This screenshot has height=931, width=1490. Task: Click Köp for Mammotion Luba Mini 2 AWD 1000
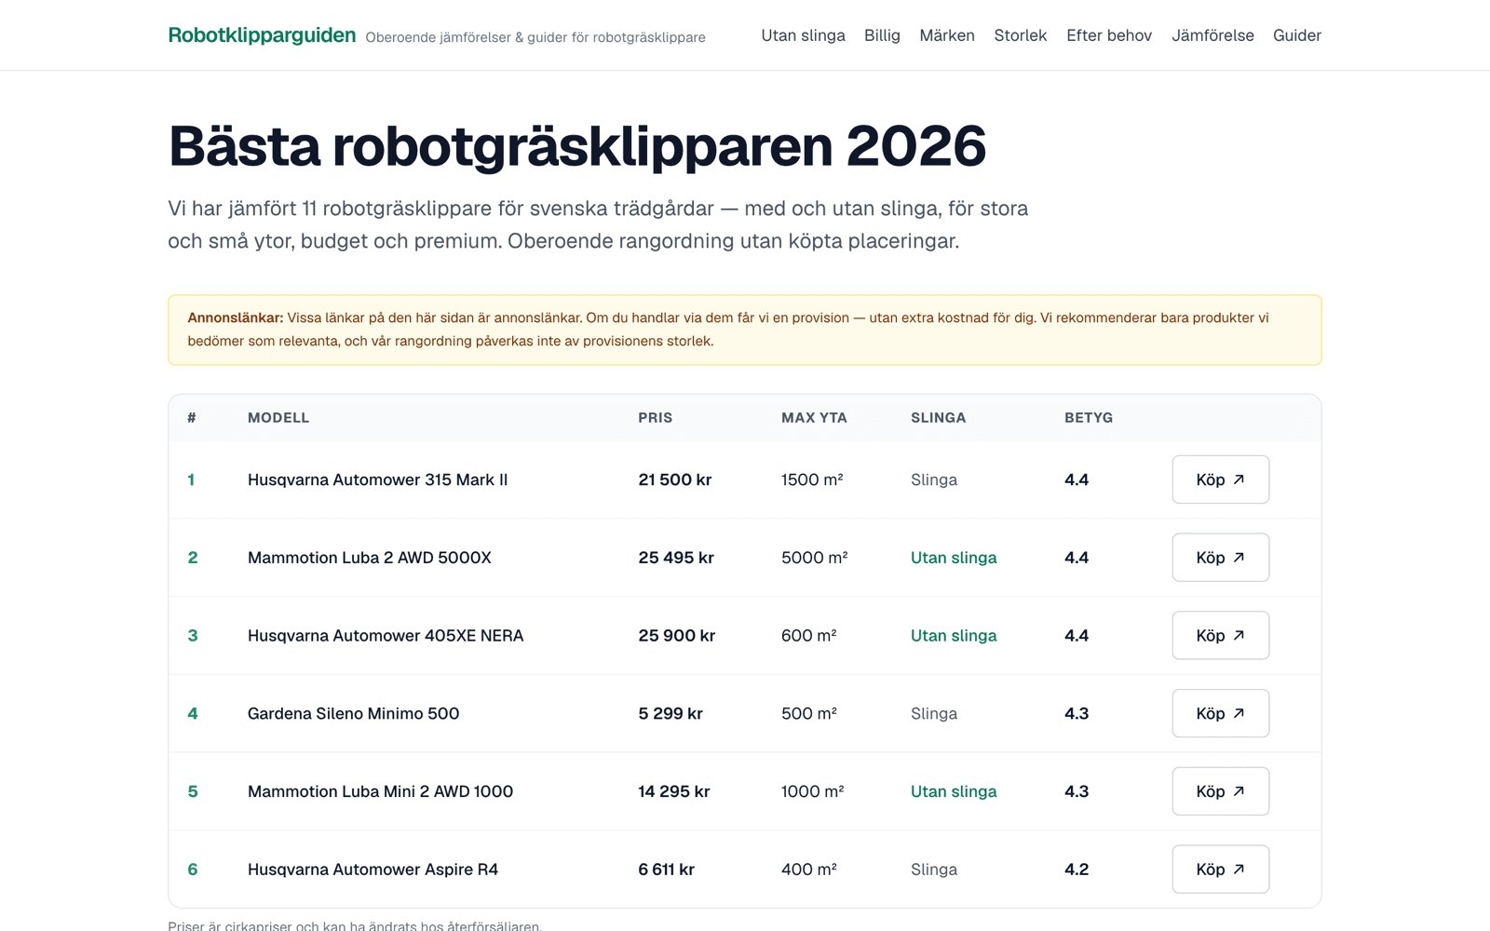tap(1220, 791)
